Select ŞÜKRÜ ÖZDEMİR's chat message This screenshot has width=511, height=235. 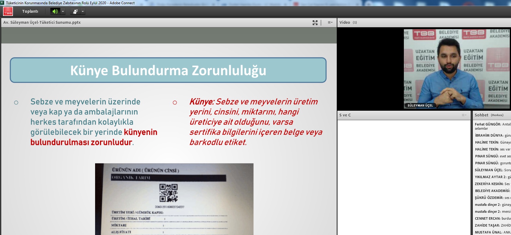click(493, 198)
